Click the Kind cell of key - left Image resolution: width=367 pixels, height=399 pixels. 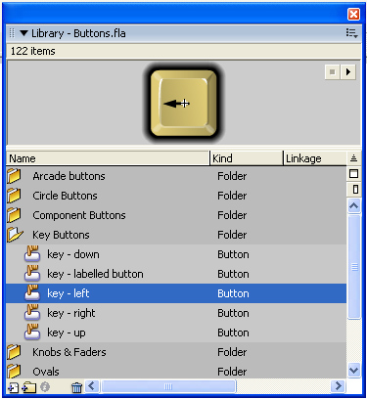(233, 293)
